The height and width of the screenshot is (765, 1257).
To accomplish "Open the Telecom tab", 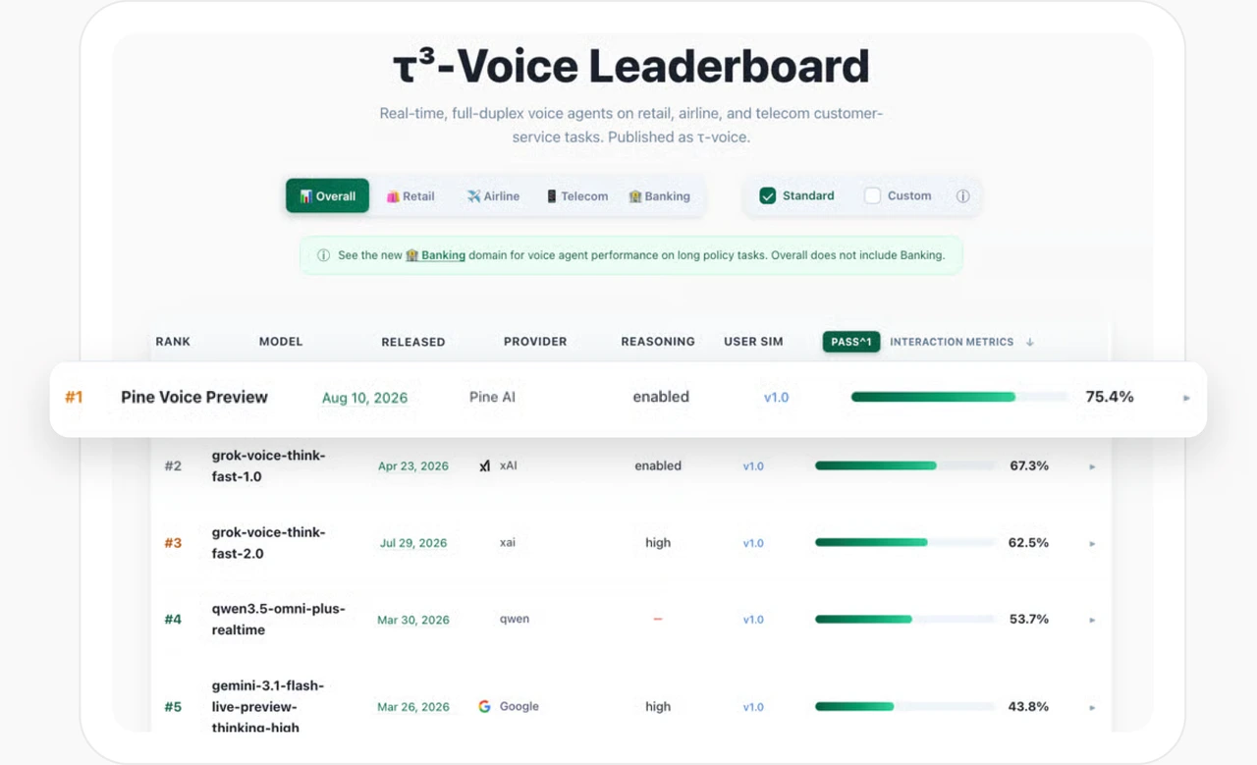I will click(x=576, y=195).
